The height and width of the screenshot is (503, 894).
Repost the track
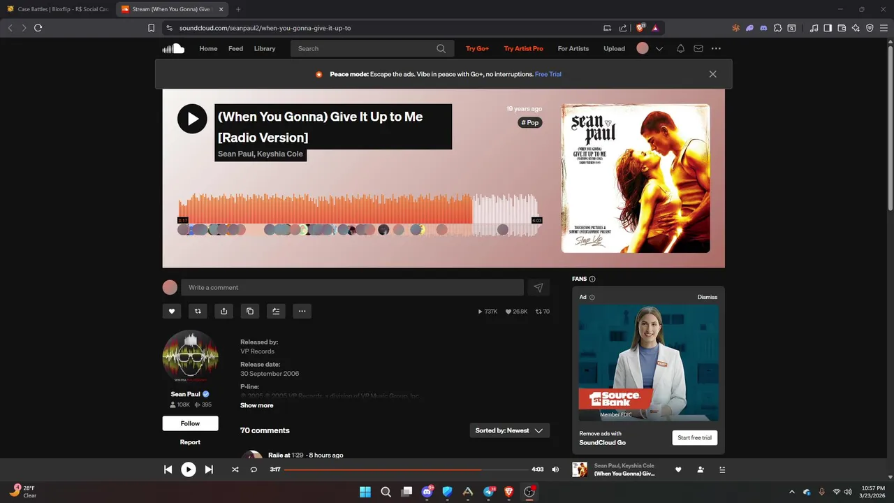click(x=198, y=311)
